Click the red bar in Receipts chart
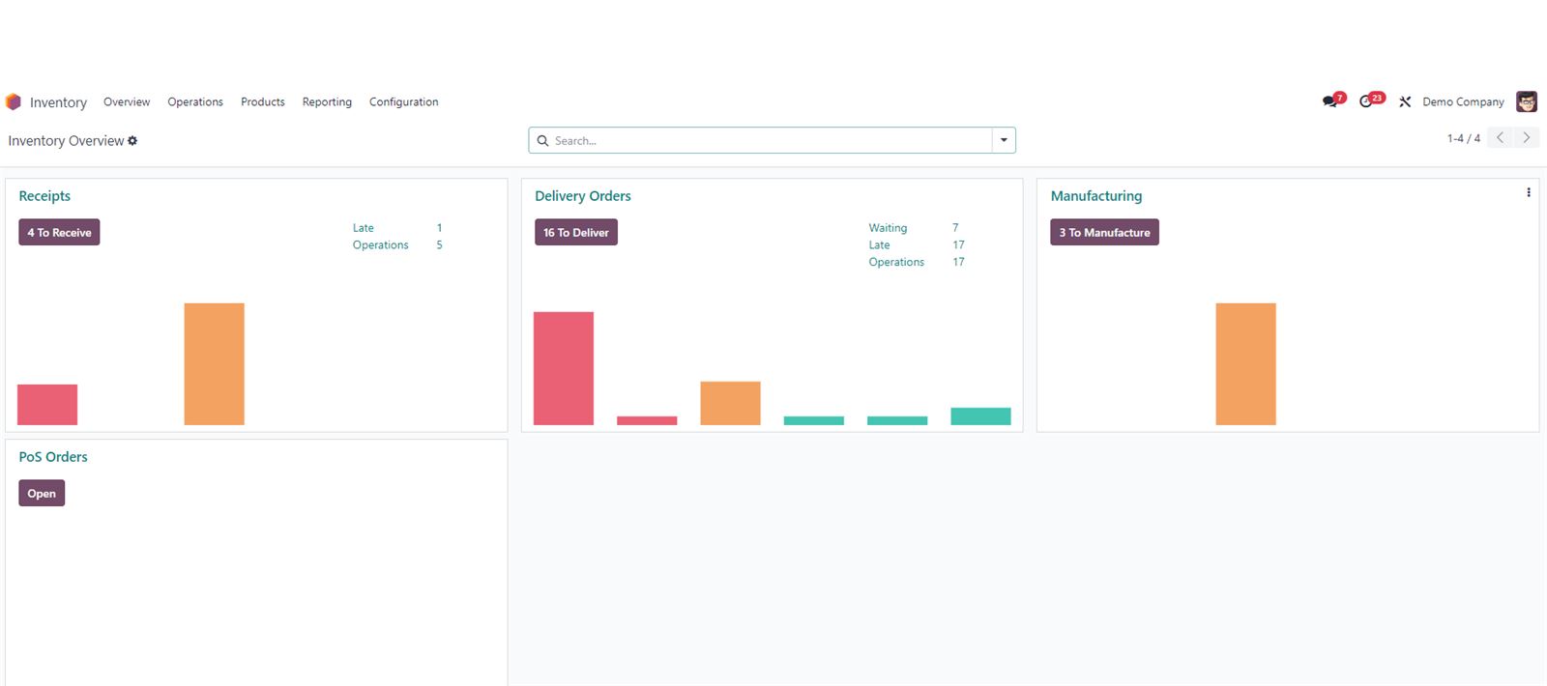1547x686 pixels. [x=47, y=405]
